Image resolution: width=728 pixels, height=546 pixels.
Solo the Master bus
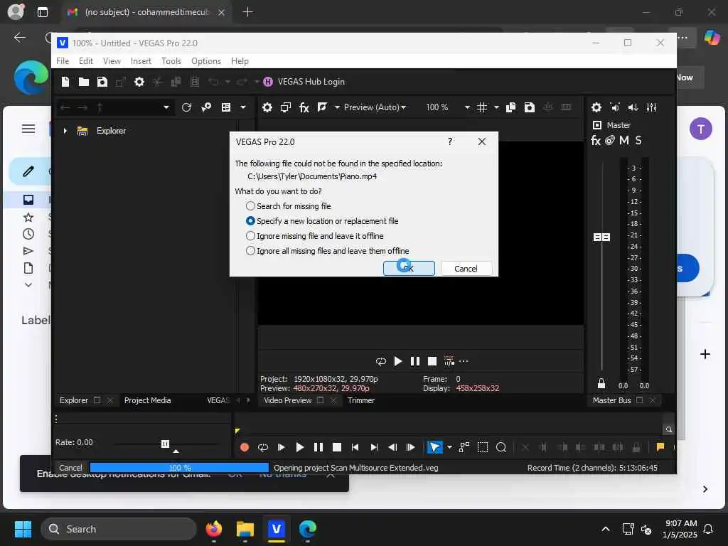tap(638, 140)
